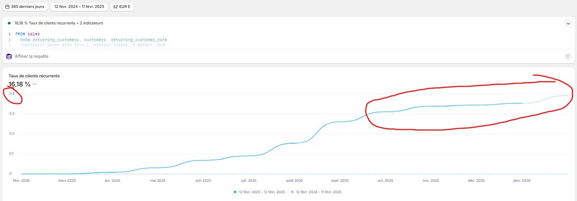The height and width of the screenshot is (201, 577).
Task: Click the 0.2 y-axis label
Action: [12, 134]
